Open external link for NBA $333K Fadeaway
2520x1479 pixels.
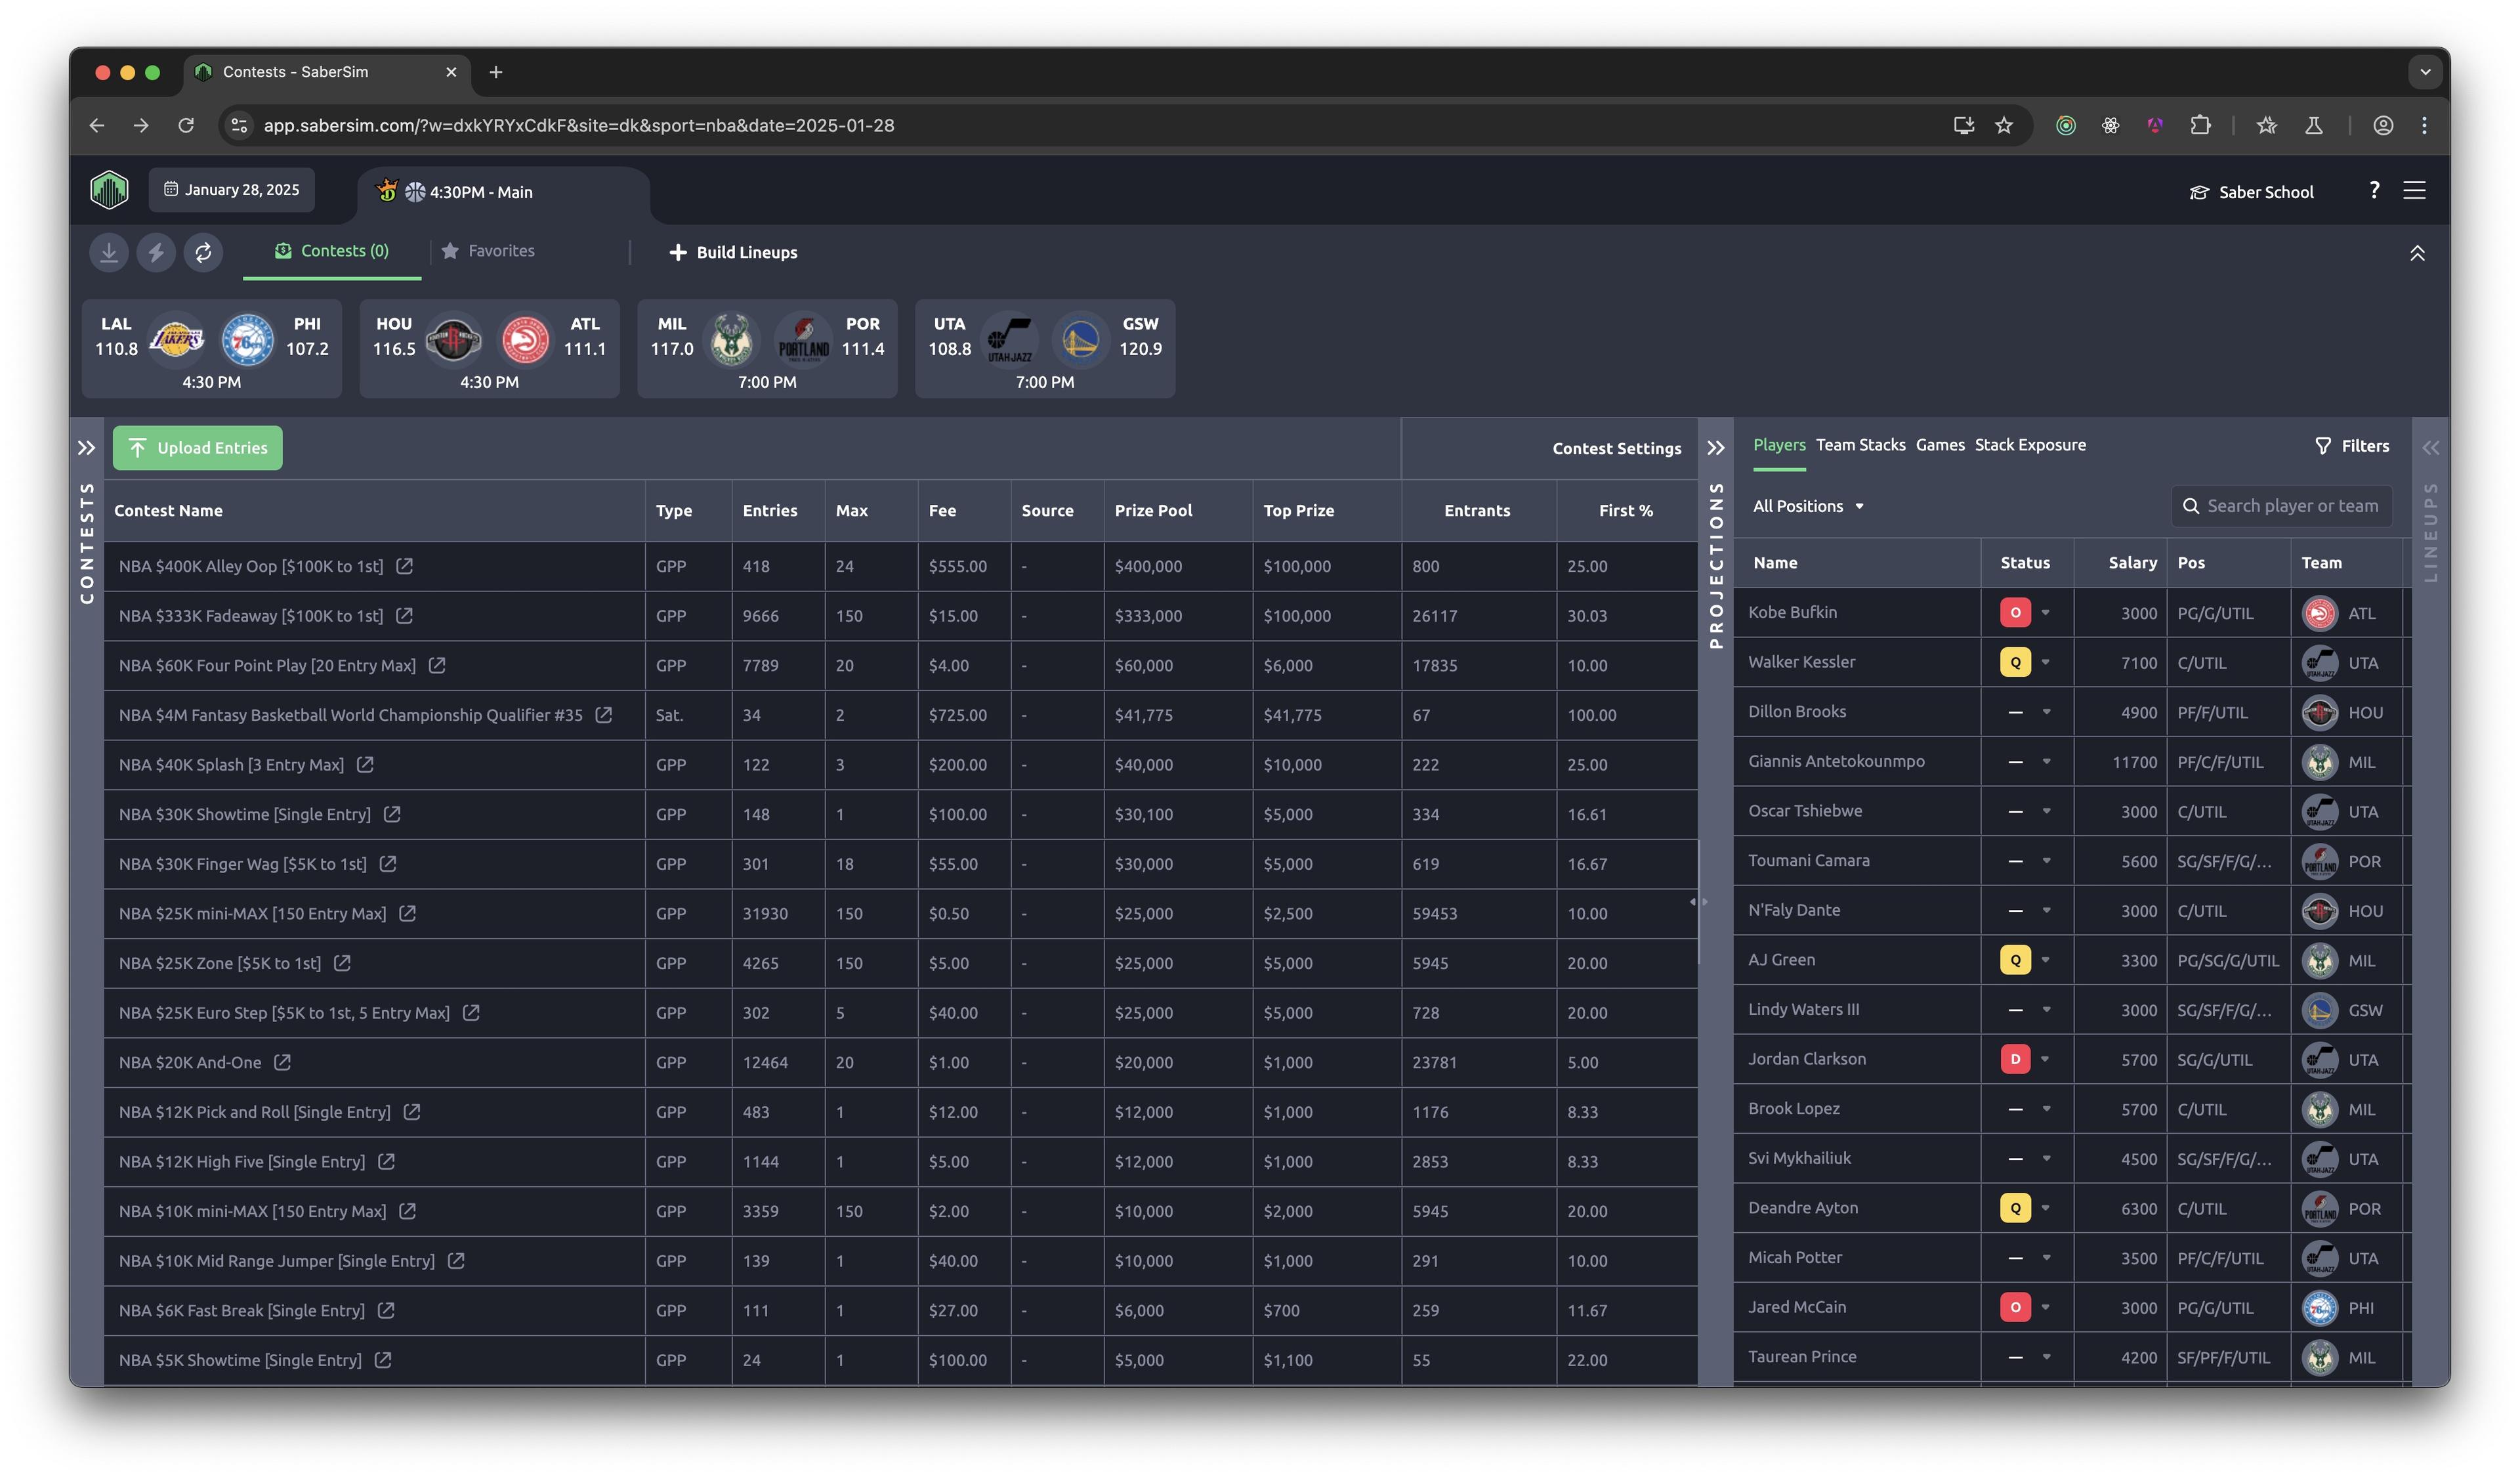click(x=404, y=616)
